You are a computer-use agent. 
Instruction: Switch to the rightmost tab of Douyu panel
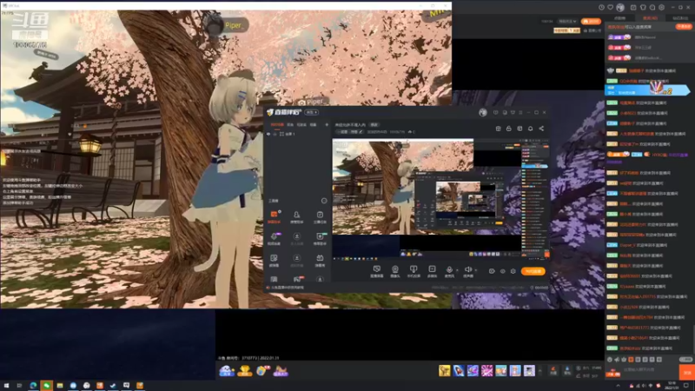point(680,18)
